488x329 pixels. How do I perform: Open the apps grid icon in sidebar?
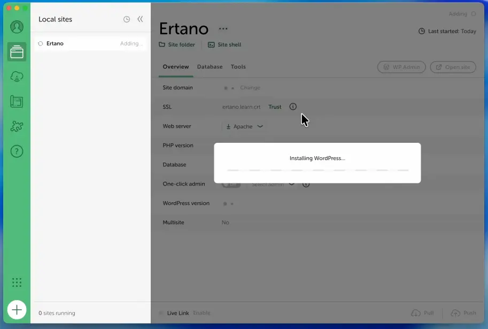pyautogui.click(x=17, y=282)
